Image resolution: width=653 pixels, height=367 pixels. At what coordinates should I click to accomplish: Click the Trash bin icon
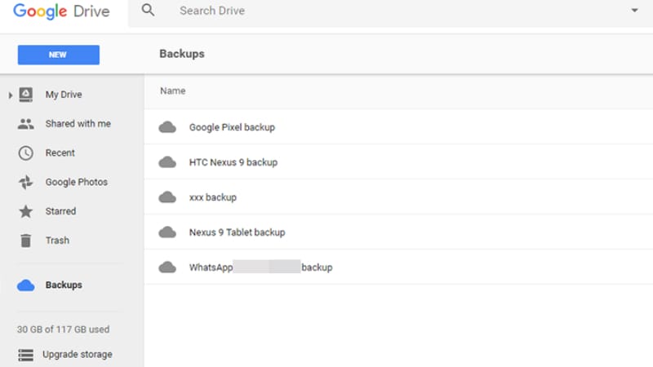[26, 241]
